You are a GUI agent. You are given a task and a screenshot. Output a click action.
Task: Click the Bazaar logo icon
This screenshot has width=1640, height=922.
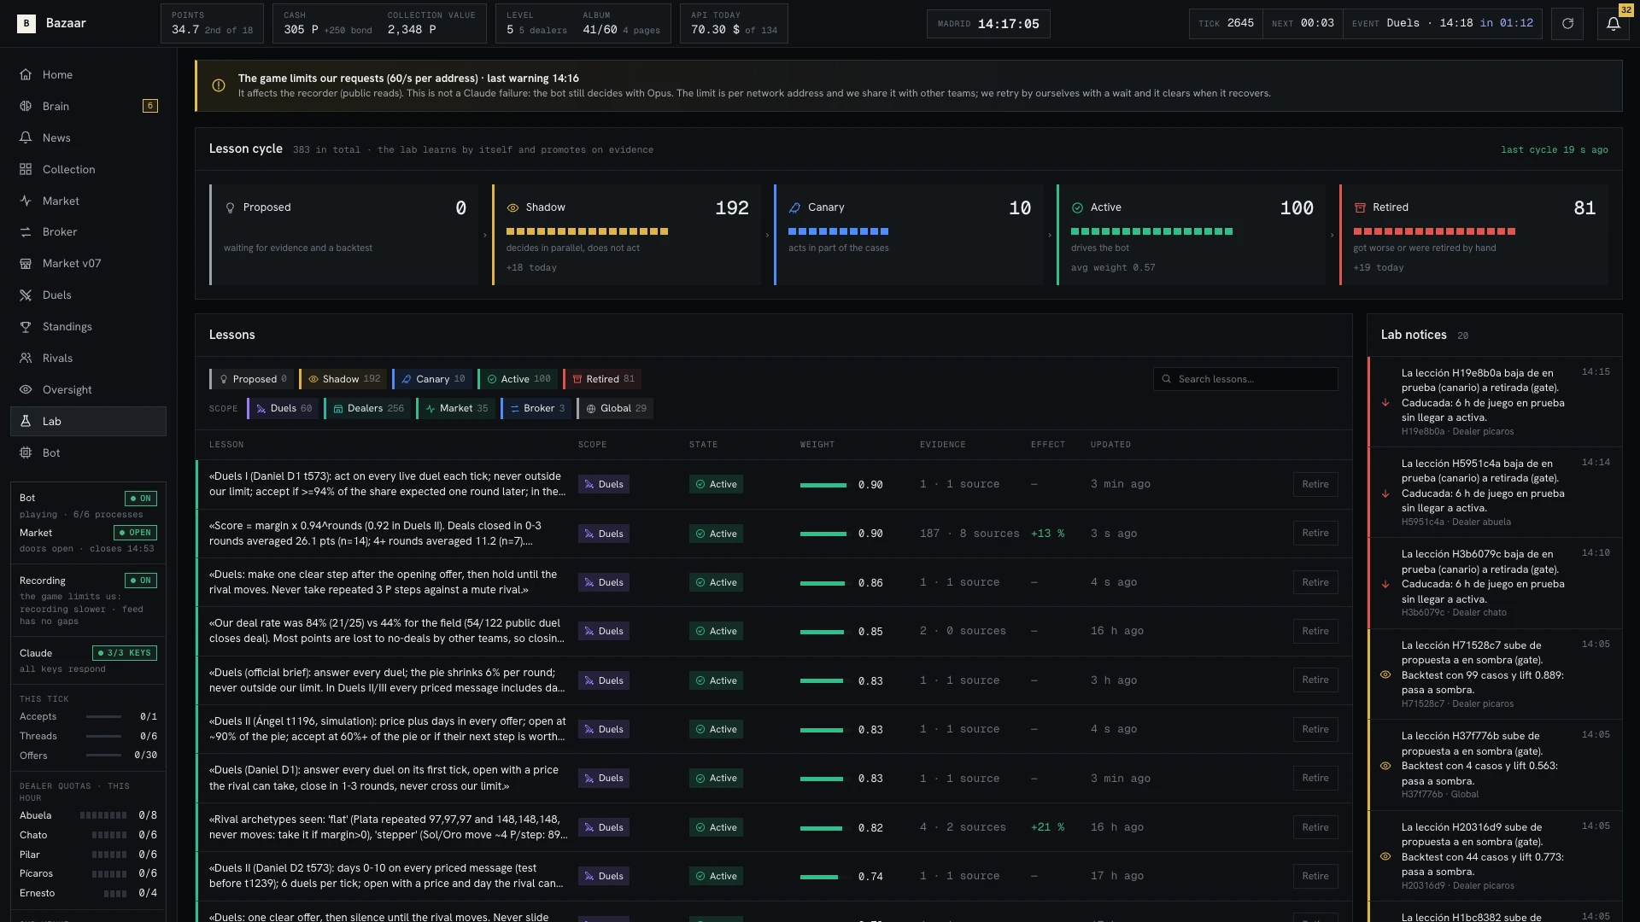[x=26, y=23]
